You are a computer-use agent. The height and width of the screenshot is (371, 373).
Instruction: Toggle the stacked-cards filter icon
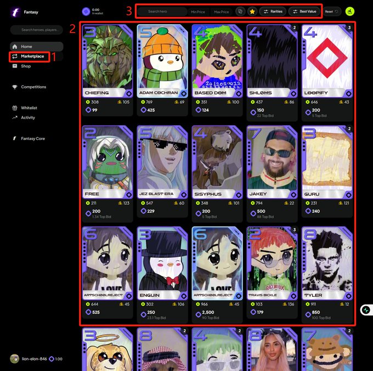coord(240,12)
